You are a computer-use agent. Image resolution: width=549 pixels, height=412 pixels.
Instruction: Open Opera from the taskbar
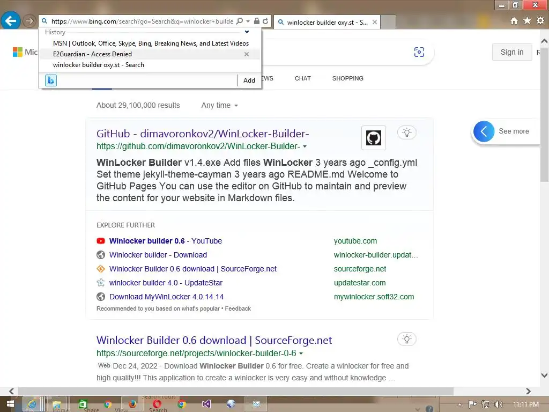[x=157, y=404]
